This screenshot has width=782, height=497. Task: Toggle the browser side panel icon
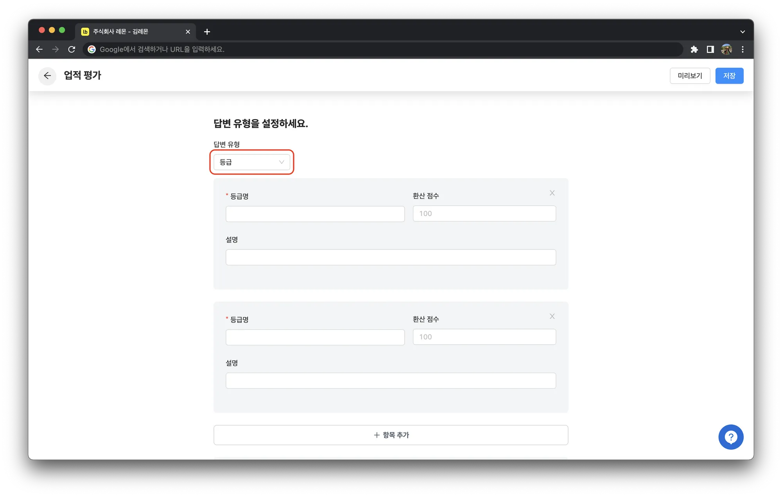pyautogui.click(x=710, y=49)
